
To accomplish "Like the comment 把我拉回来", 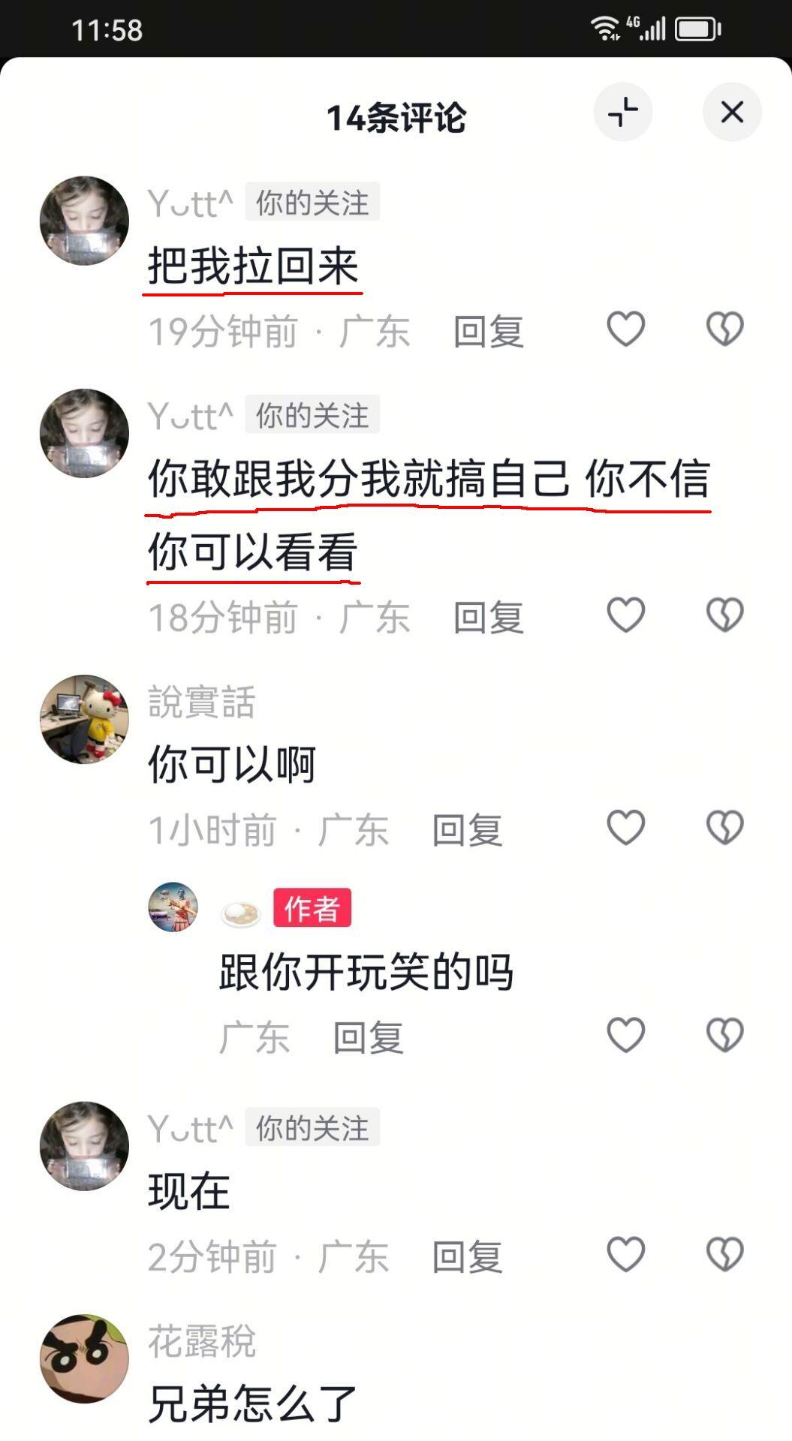I will [625, 329].
